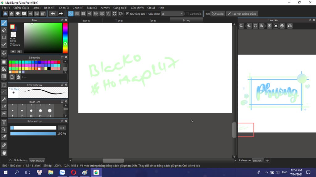Screen dimensions: 316x177
Task: Switch to the hg.png tab
Action: pyautogui.click(x=86, y=20)
